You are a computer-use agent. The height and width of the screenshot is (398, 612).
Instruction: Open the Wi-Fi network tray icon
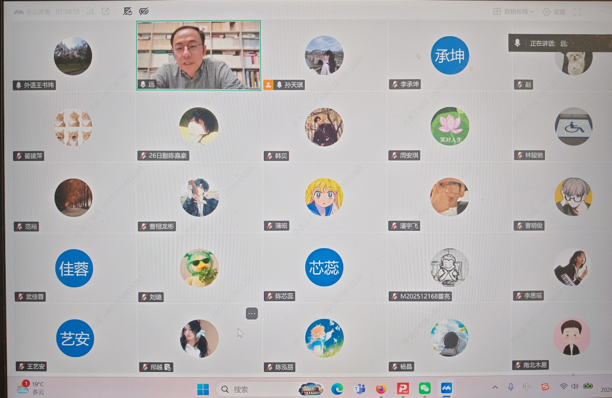click(563, 386)
